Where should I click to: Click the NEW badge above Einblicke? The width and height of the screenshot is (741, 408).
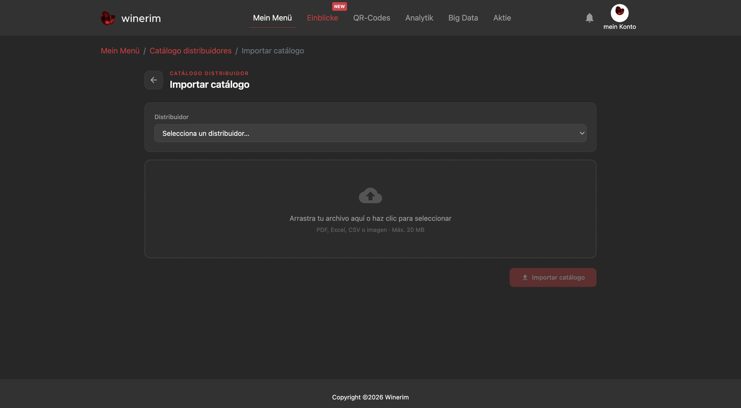pos(339,6)
